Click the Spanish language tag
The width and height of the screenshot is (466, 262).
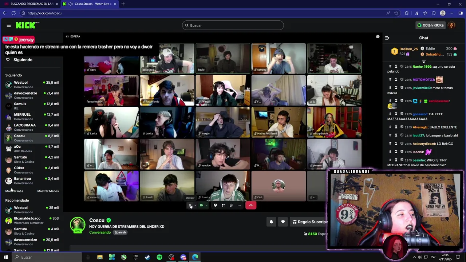(120, 232)
